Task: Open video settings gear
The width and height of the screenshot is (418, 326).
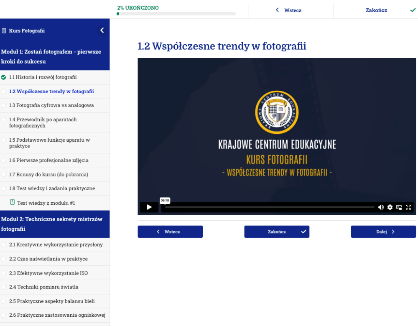Action: (x=390, y=207)
